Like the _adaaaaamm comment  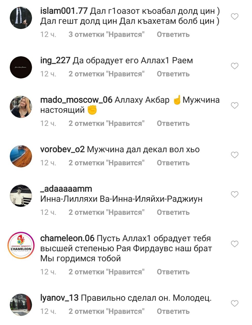click(x=235, y=194)
